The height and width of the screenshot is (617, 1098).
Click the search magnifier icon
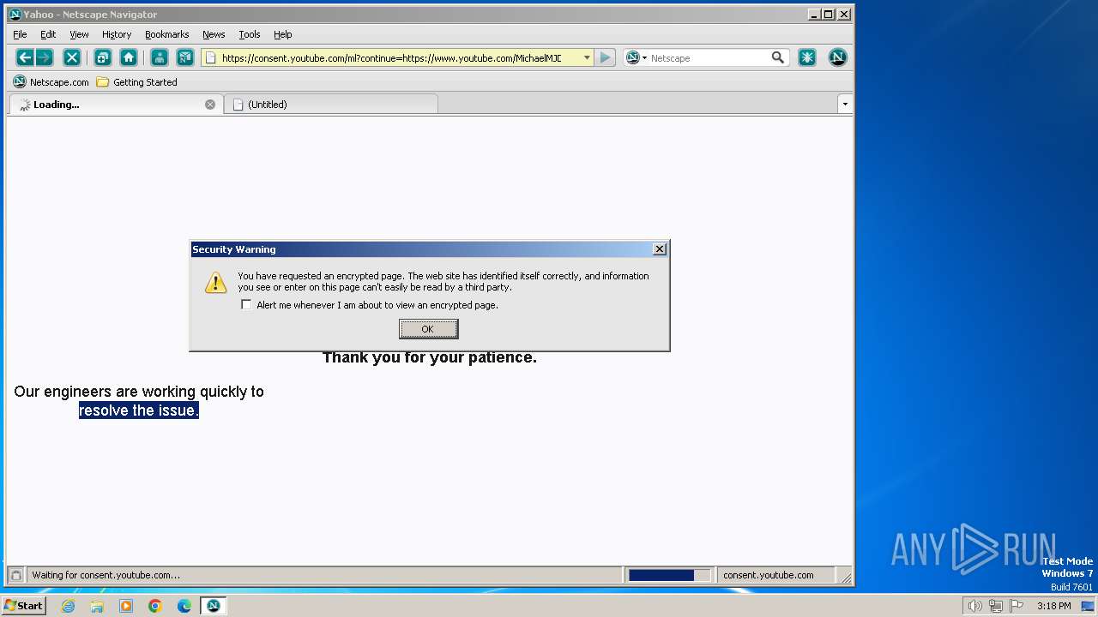pos(778,57)
